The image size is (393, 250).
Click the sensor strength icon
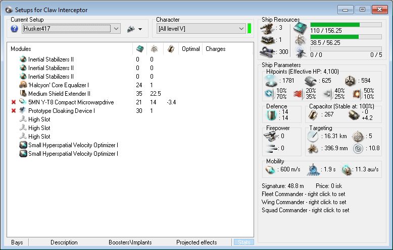[x=358, y=149]
